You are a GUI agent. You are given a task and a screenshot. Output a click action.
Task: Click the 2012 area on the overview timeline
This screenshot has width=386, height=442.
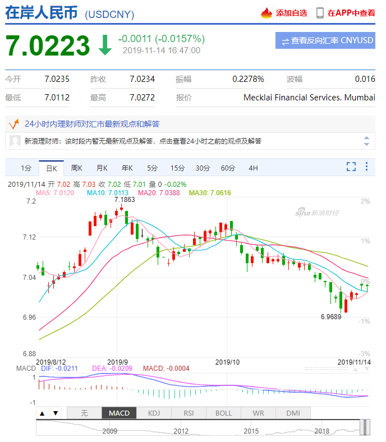(x=180, y=431)
